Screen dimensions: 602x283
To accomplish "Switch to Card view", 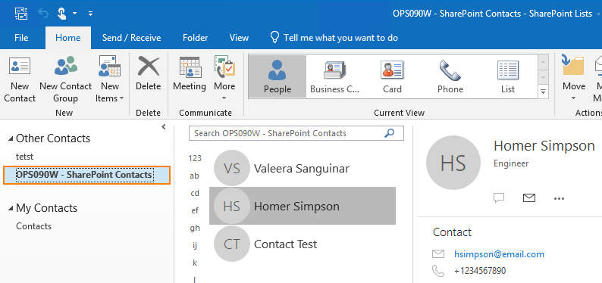I will 392,76.
